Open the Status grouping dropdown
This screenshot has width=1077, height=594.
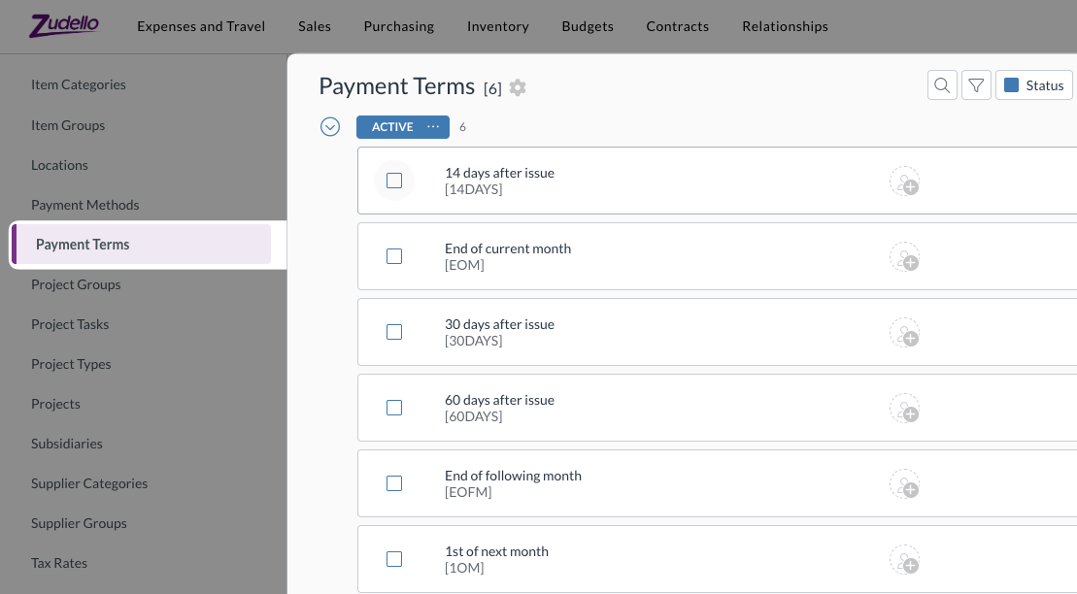point(1034,85)
